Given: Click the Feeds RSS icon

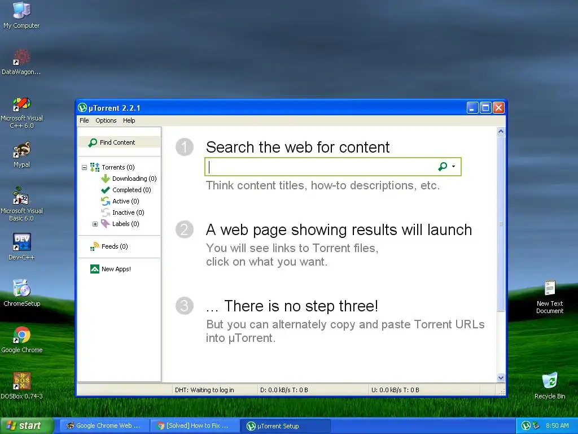Looking at the screenshot, I should (95, 246).
